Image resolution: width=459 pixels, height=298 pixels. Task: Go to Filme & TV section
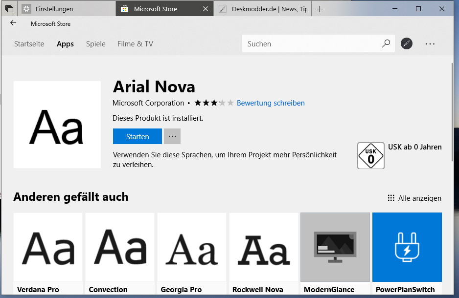click(x=135, y=43)
